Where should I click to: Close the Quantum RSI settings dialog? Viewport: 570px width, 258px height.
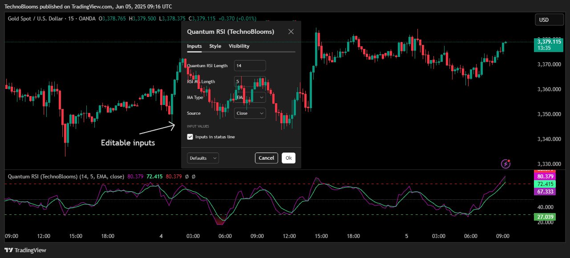[291, 32]
